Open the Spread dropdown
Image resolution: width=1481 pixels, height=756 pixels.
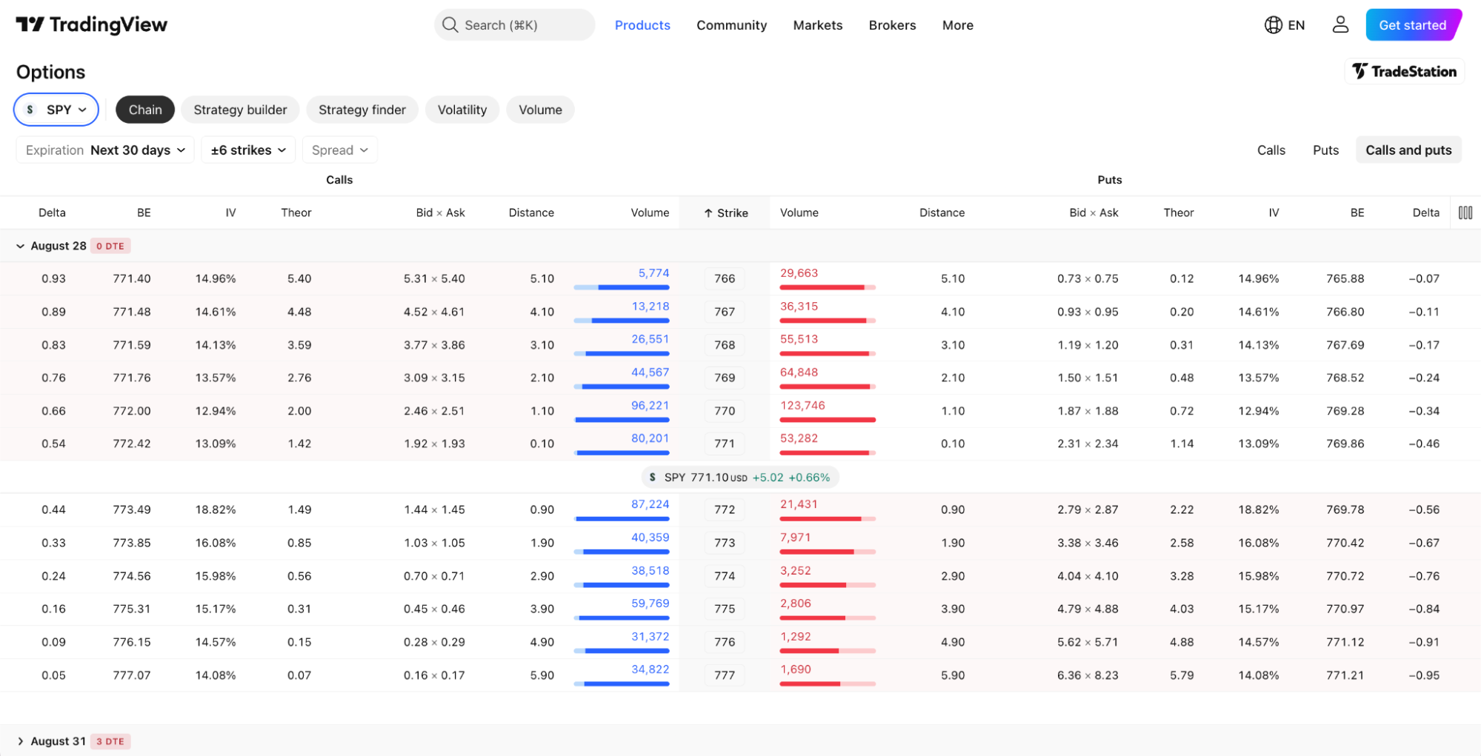pyautogui.click(x=339, y=150)
